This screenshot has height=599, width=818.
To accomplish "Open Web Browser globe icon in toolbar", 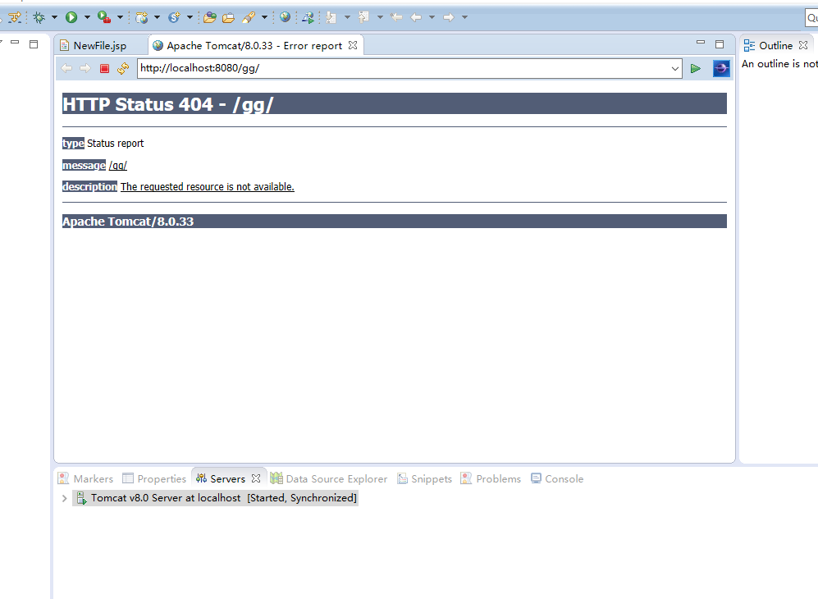I will pos(285,16).
